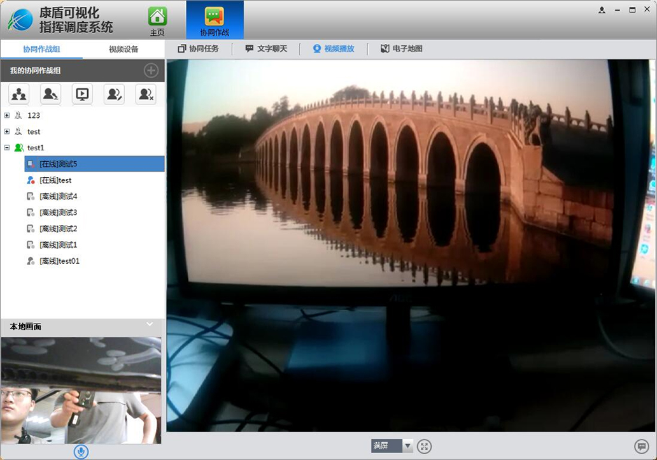
Task: Select the [离线]测试4 member
Action: [x=58, y=196]
